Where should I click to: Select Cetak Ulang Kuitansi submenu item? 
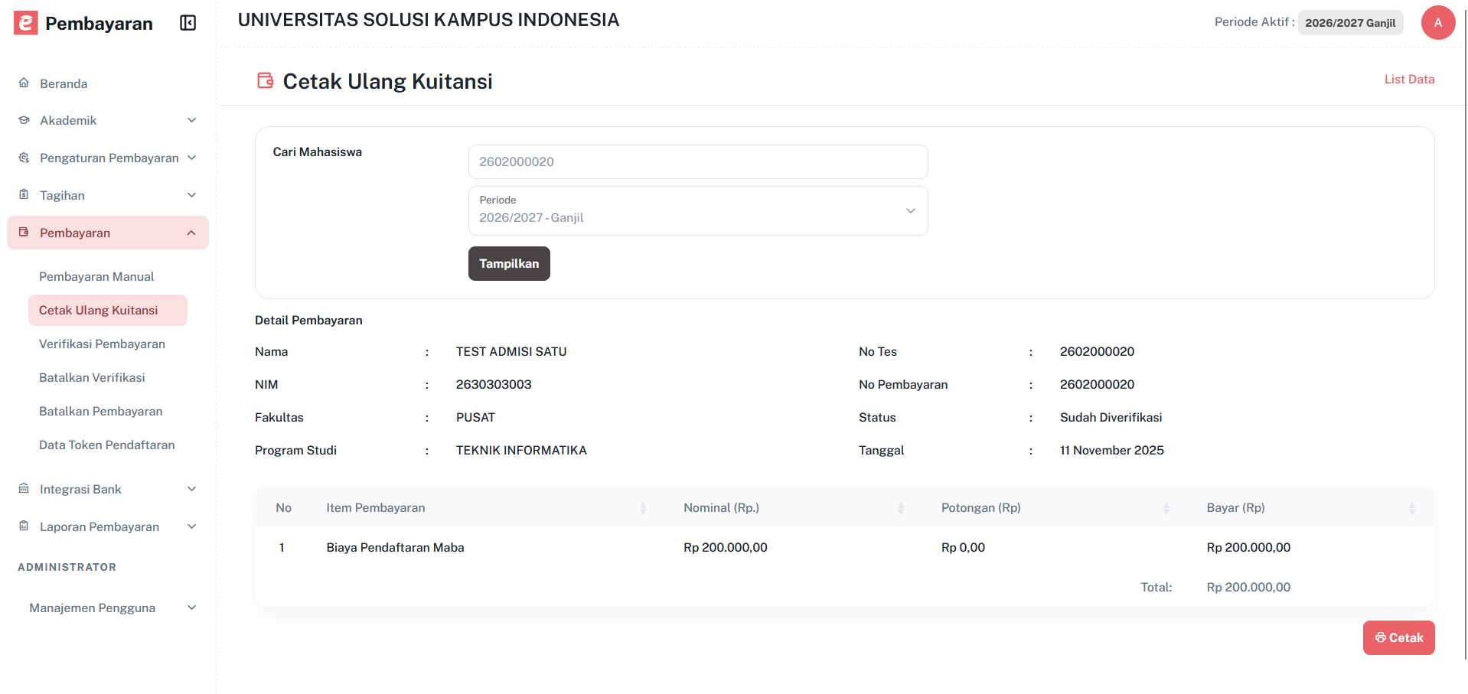click(x=108, y=310)
